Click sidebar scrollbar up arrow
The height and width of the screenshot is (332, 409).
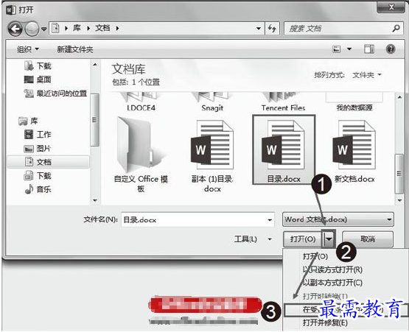tap(95, 64)
